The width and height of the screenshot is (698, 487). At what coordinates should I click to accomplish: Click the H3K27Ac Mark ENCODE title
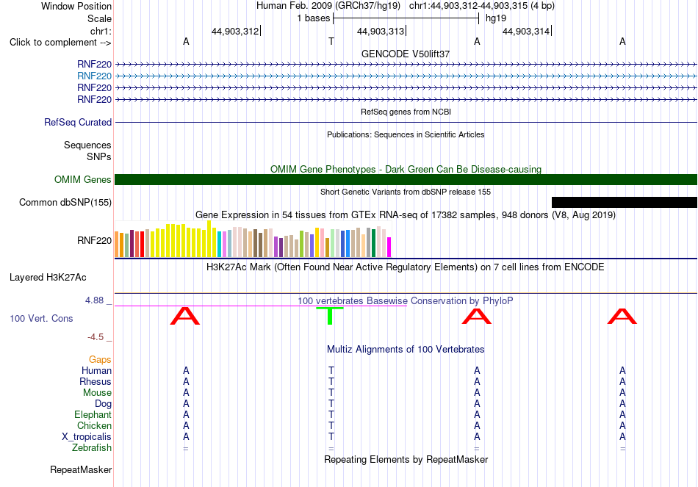point(406,267)
